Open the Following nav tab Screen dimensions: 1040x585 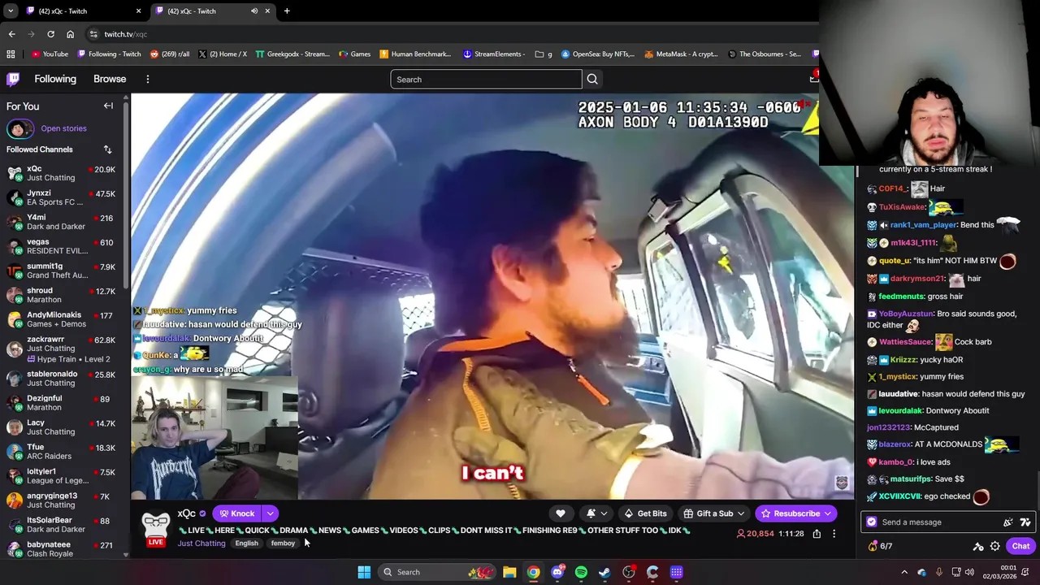point(55,79)
